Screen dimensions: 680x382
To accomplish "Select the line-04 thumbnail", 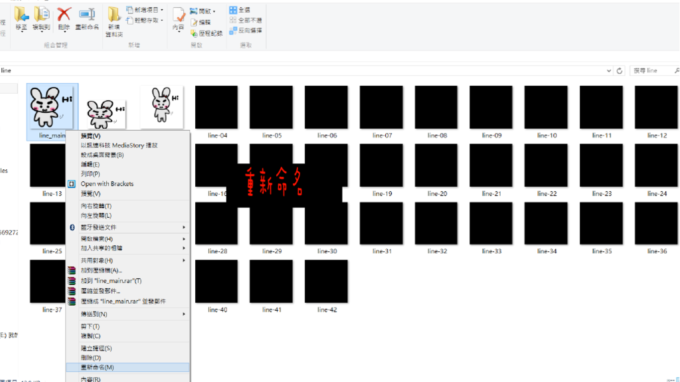I will tap(216, 107).
